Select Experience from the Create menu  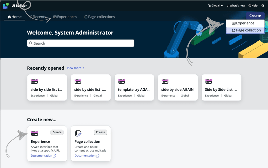(245, 23)
